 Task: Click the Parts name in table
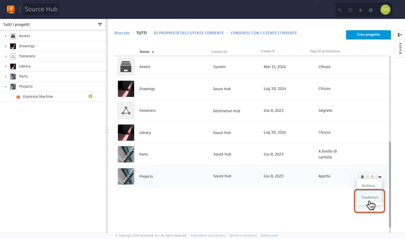click(x=144, y=154)
